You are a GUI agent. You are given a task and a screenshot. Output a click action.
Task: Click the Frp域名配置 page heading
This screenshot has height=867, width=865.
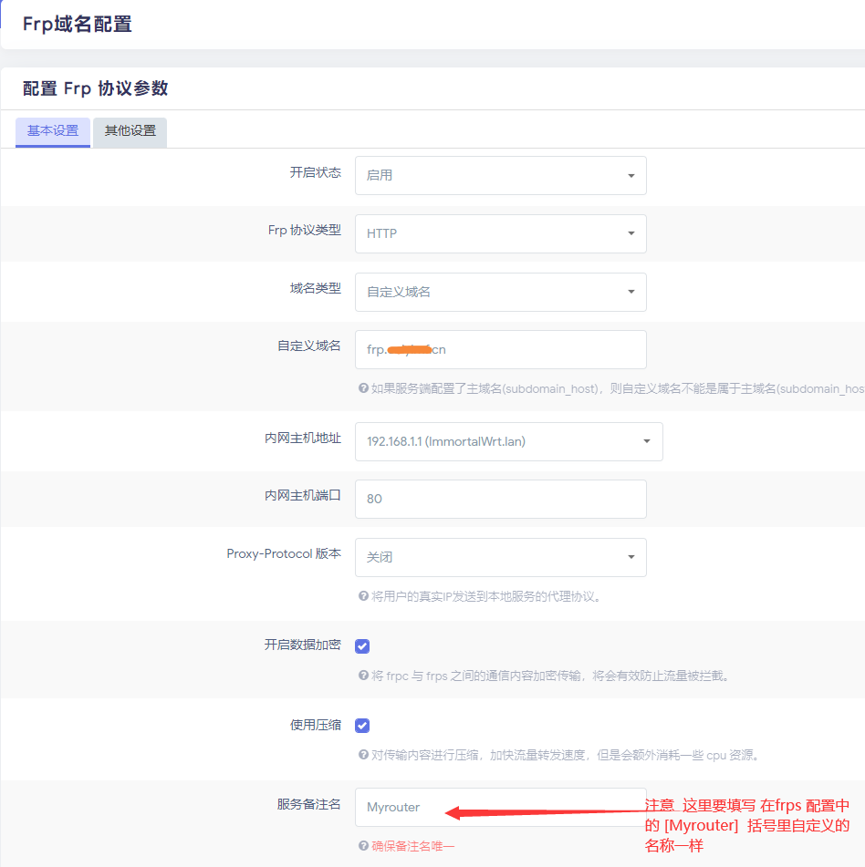pyautogui.click(x=77, y=25)
